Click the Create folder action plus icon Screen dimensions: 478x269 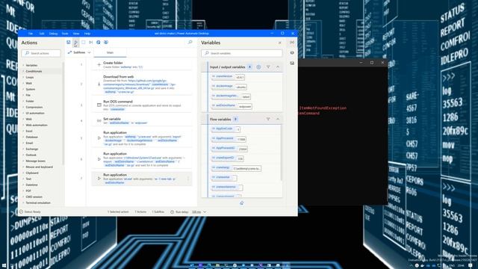(99, 65)
